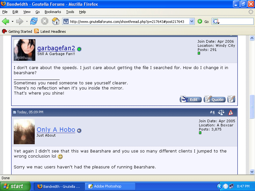Expand the Back button history dropdown arrow

click(12, 21)
